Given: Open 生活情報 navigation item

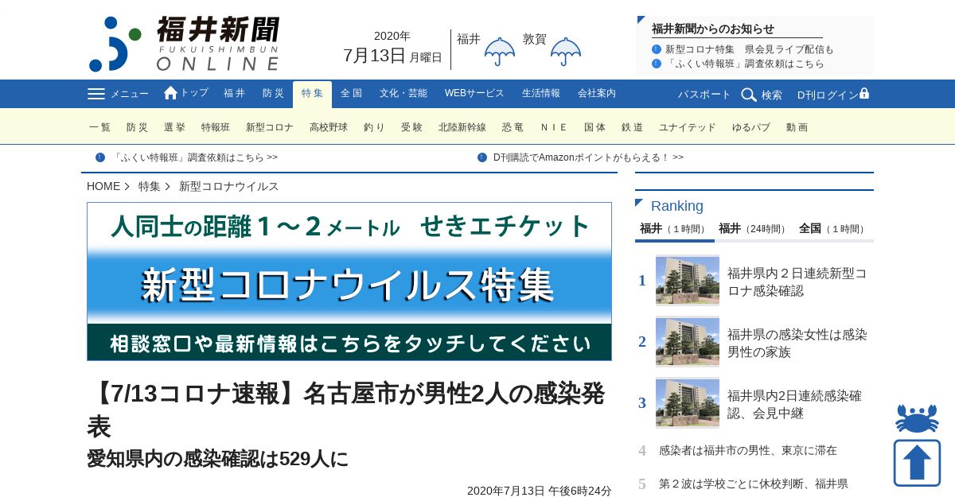Looking at the screenshot, I should (x=541, y=94).
